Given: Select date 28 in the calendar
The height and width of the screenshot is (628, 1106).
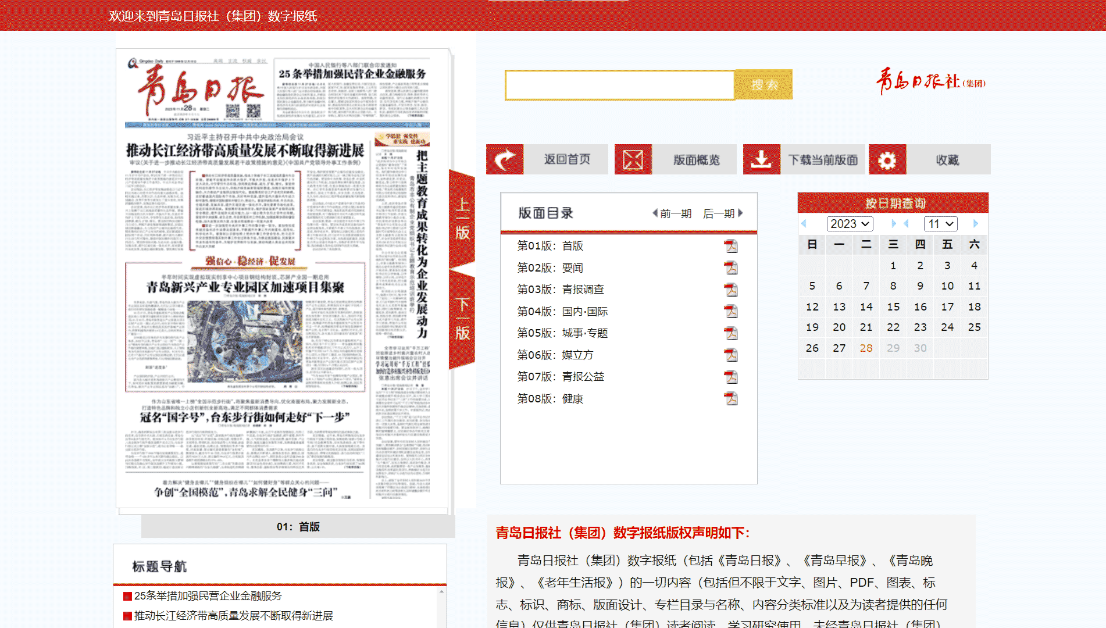Looking at the screenshot, I should (866, 348).
